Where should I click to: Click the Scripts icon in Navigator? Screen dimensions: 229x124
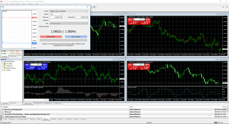coord(4,70)
